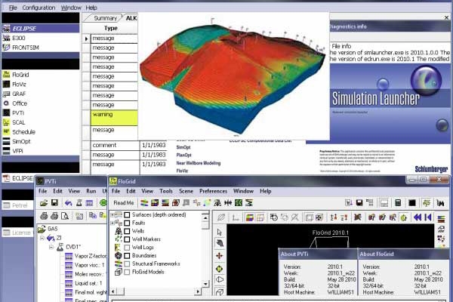Launch ECLIPSE from the simulator list
453x302 pixels.
click(x=41, y=29)
